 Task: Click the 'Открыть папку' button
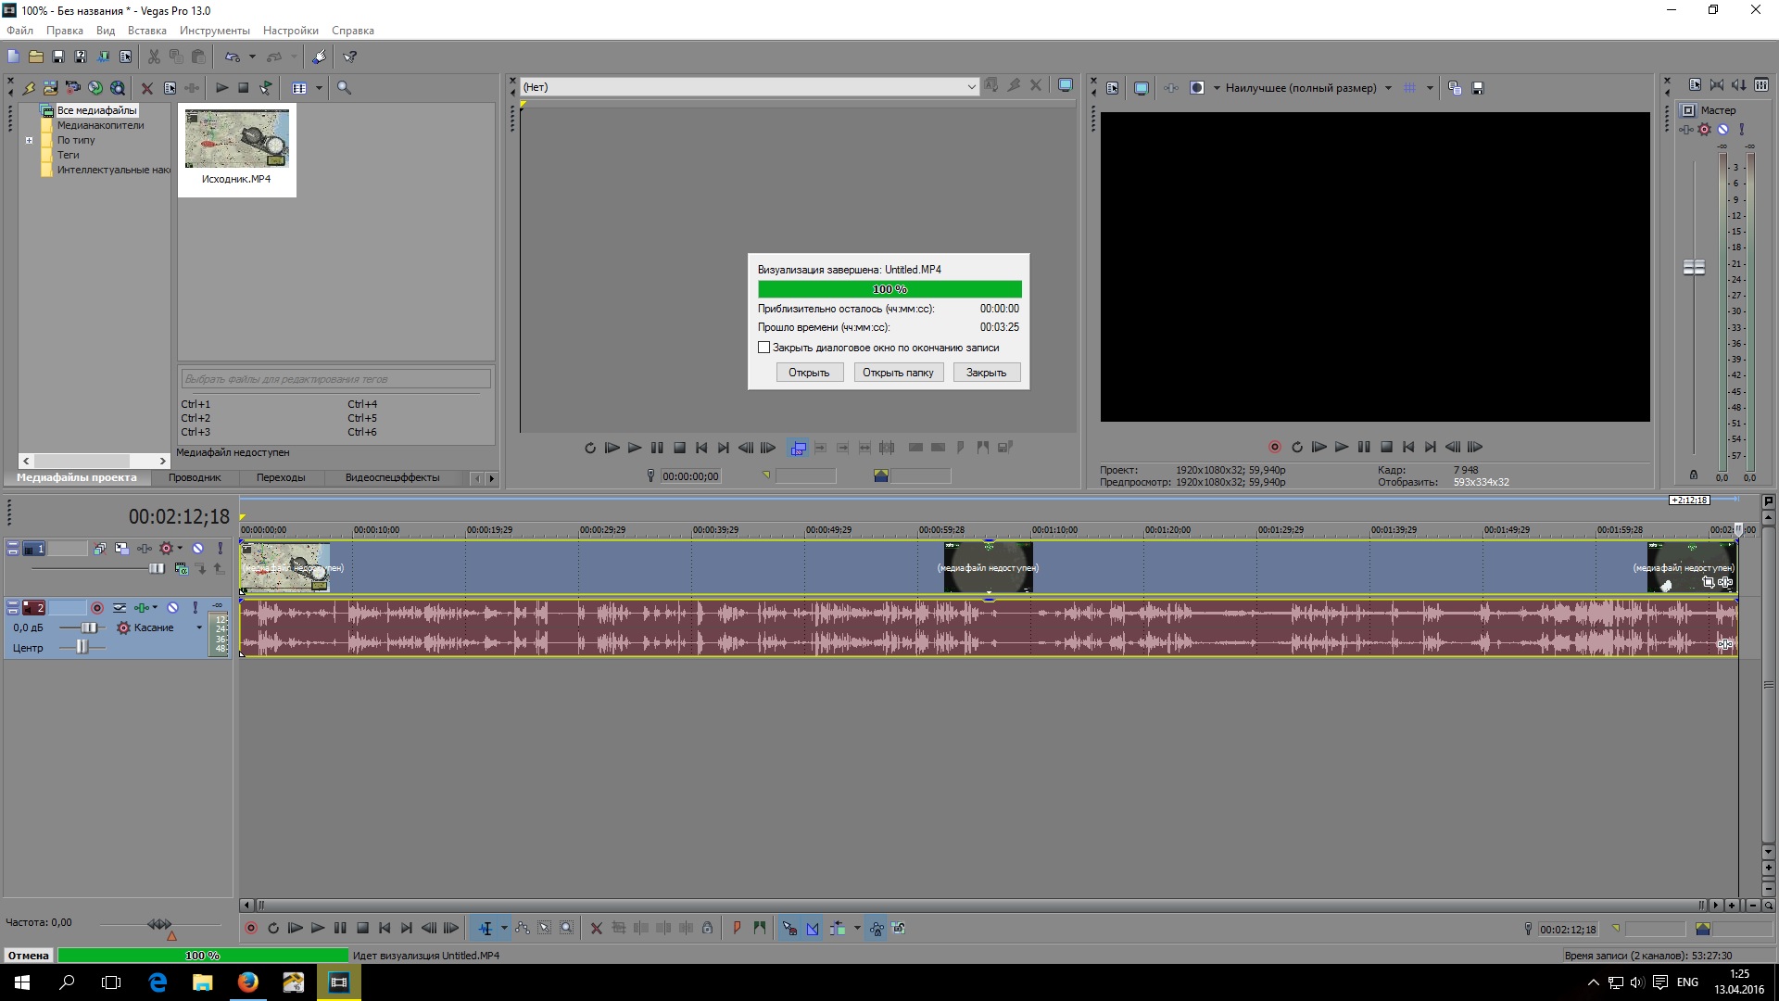(x=898, y=373)
